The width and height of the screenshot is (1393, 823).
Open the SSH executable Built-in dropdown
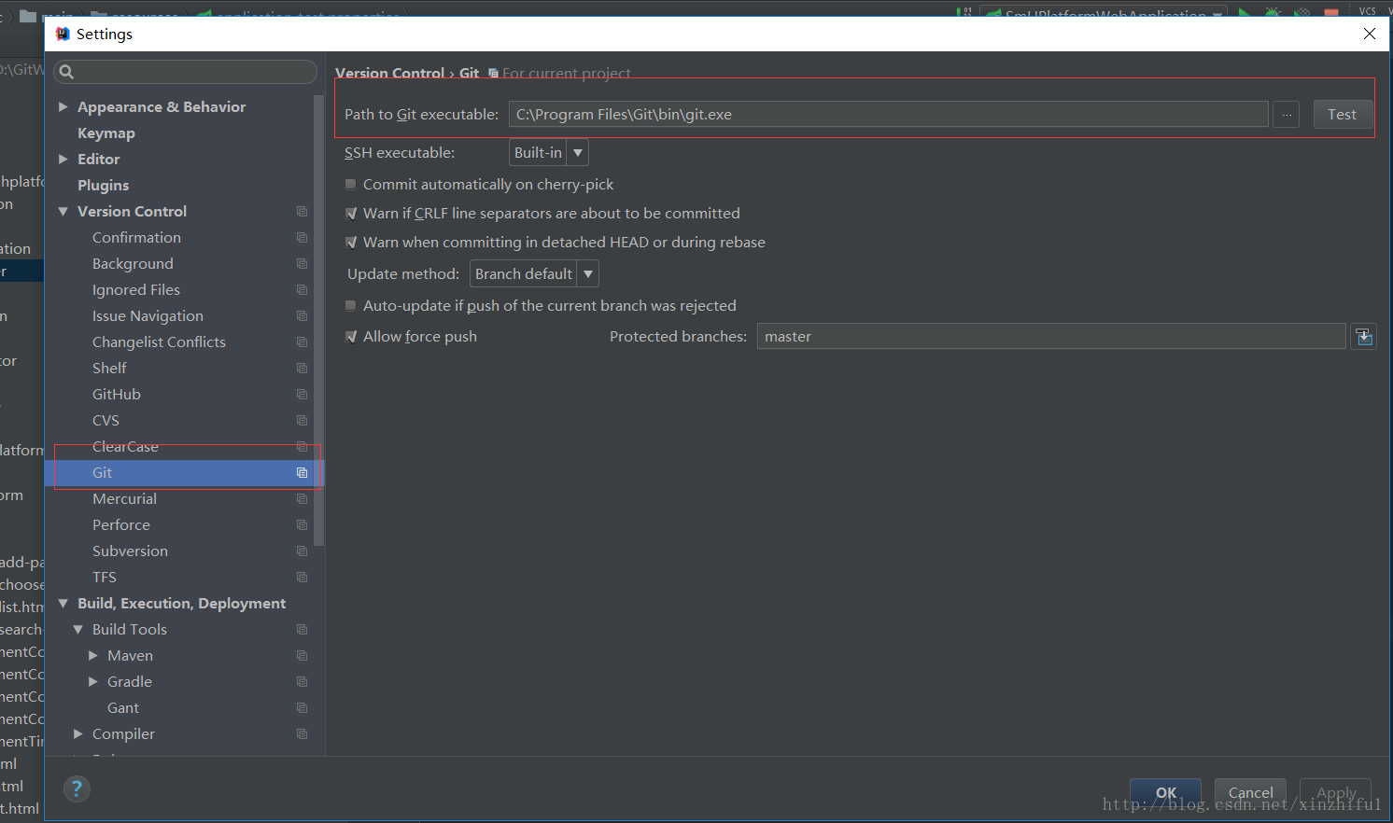[549, 153]
